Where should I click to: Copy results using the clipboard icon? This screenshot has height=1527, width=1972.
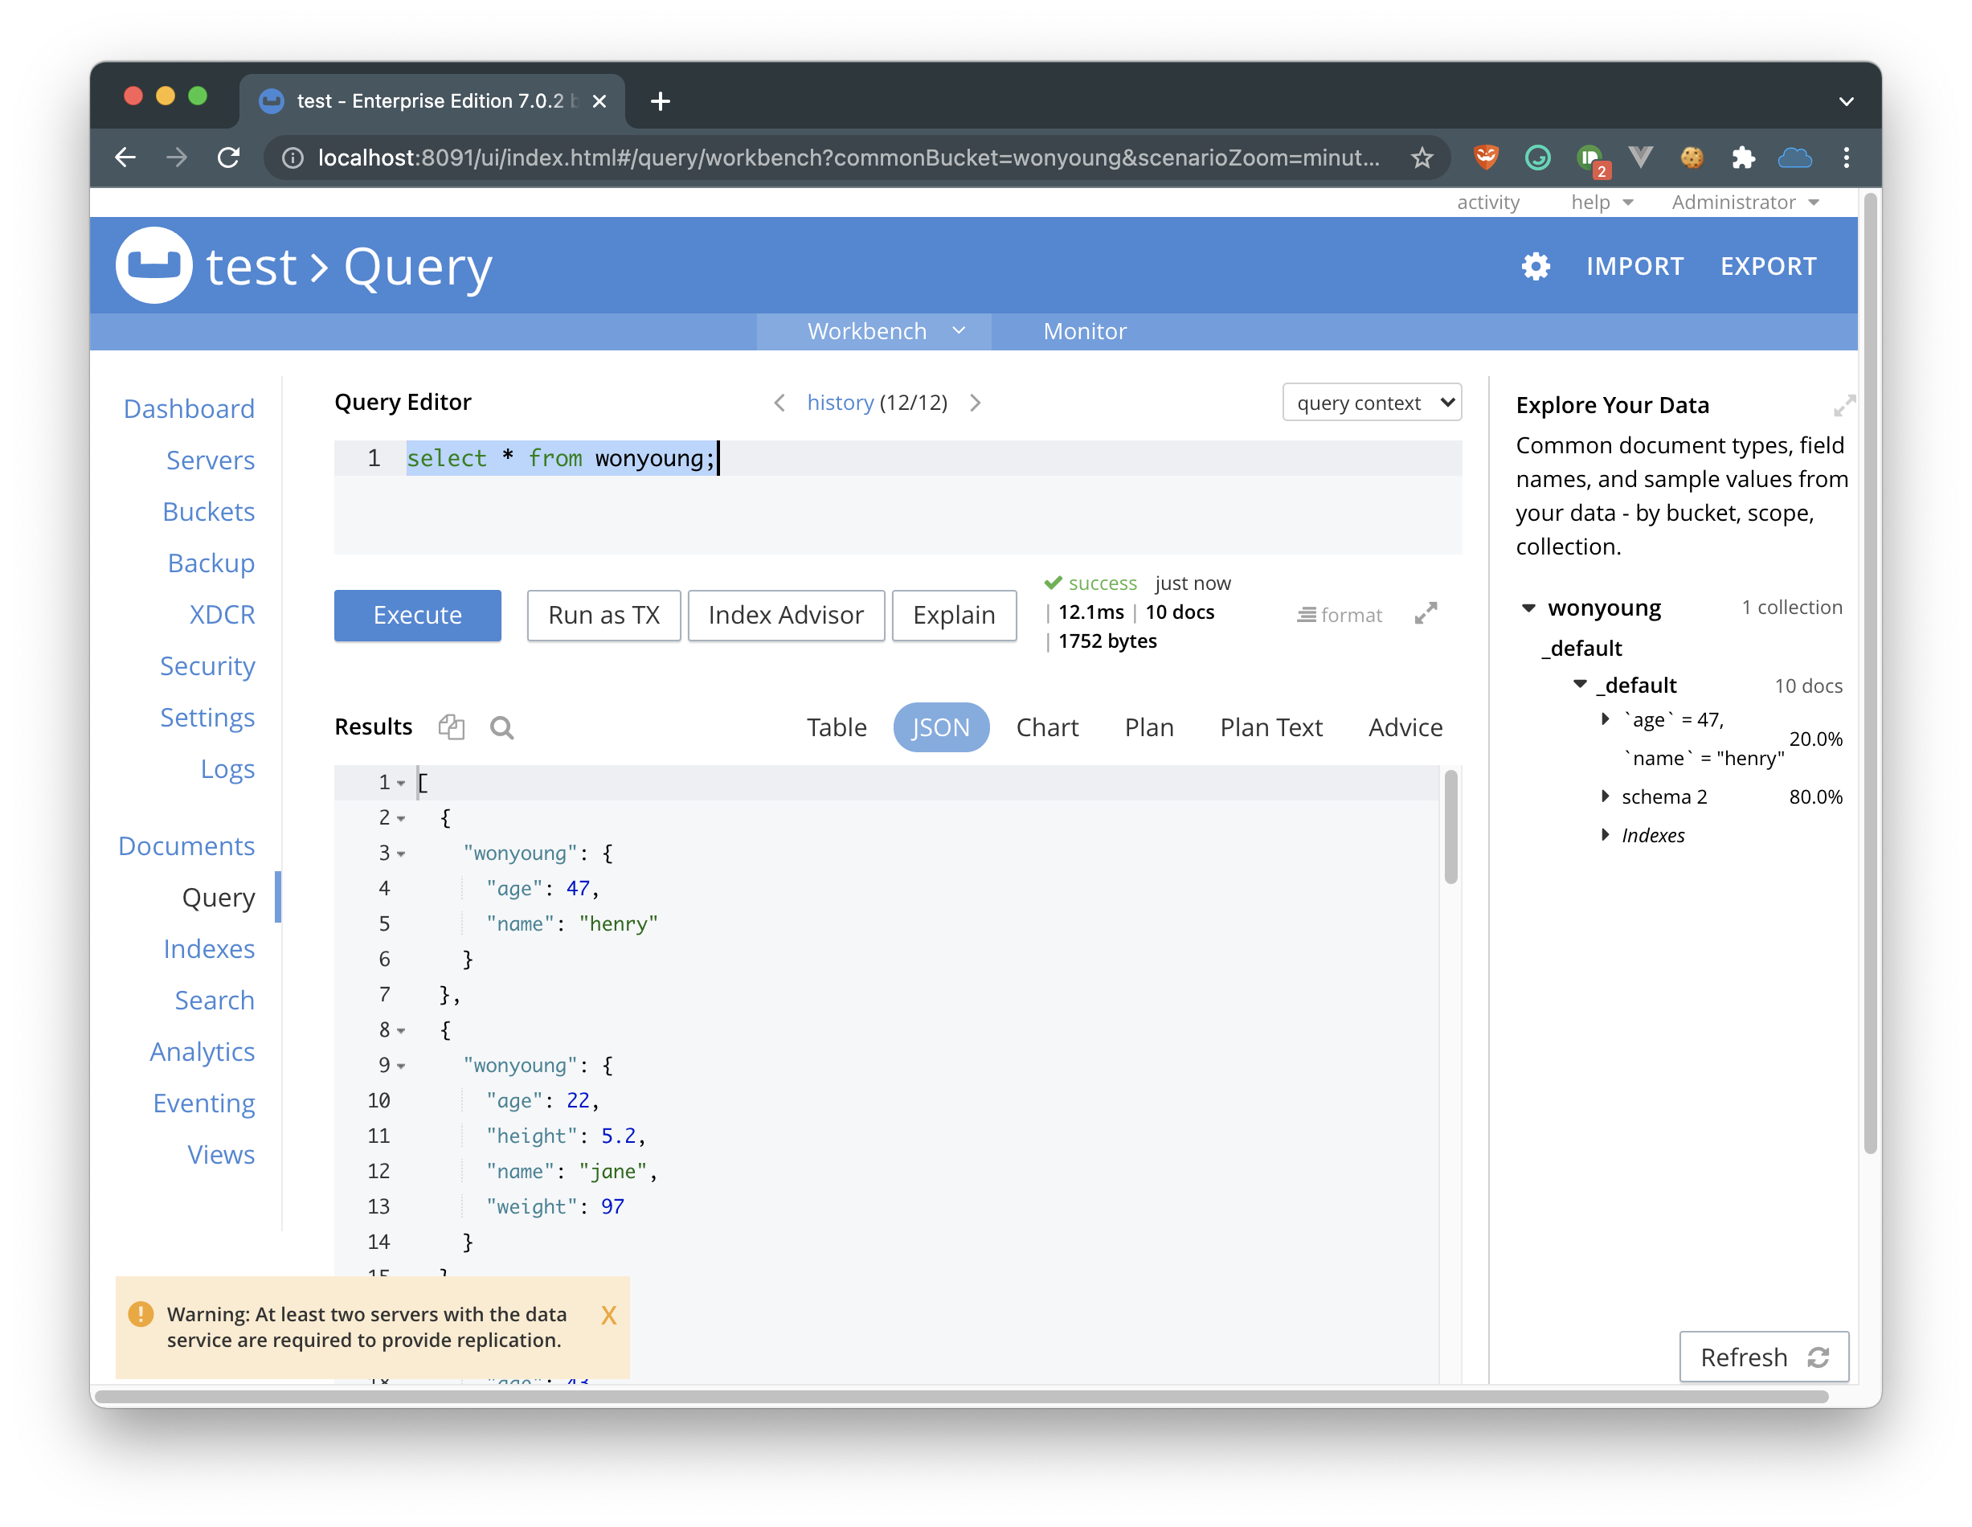452,727
